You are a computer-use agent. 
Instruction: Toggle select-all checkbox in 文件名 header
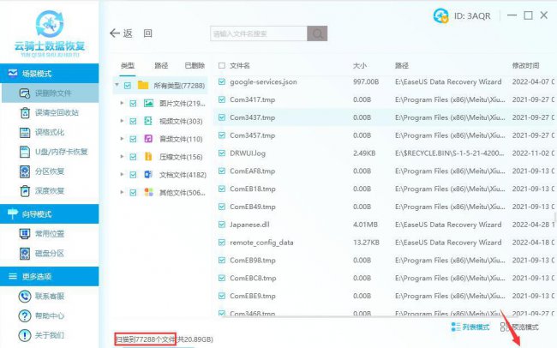222,65
